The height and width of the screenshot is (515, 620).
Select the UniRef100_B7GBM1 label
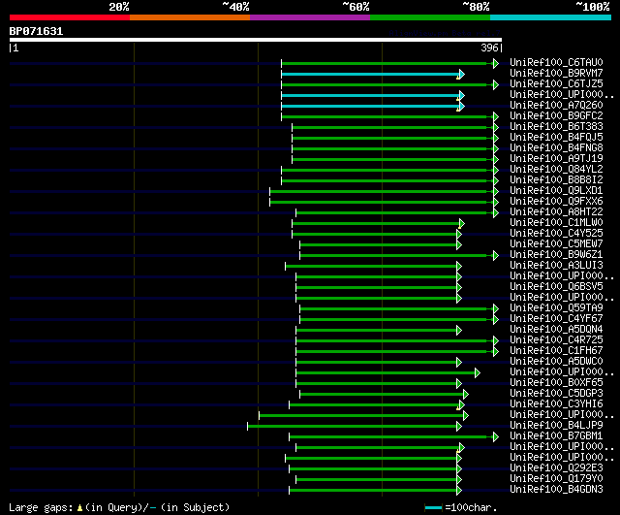(x=556, y=436)
